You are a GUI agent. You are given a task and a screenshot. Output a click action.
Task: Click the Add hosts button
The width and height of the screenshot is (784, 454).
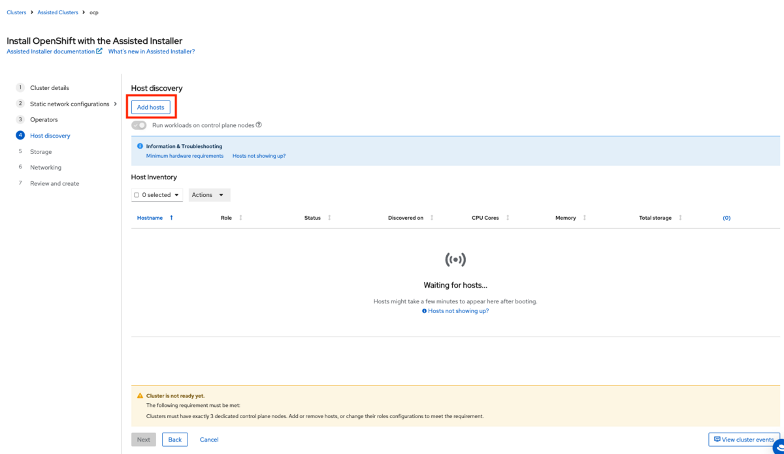[x=151, y=107]
